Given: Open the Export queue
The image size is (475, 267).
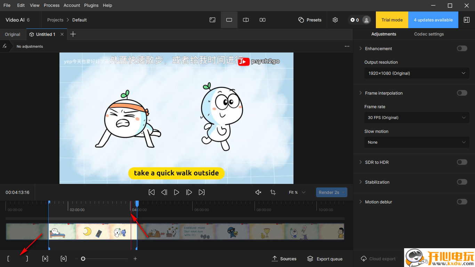Looking at the screenshot, I should 325,259.
